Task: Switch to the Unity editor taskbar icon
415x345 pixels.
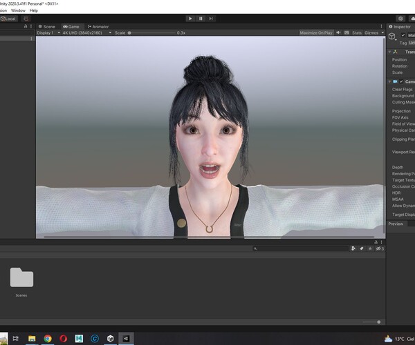Action: [x=126, y=338]
